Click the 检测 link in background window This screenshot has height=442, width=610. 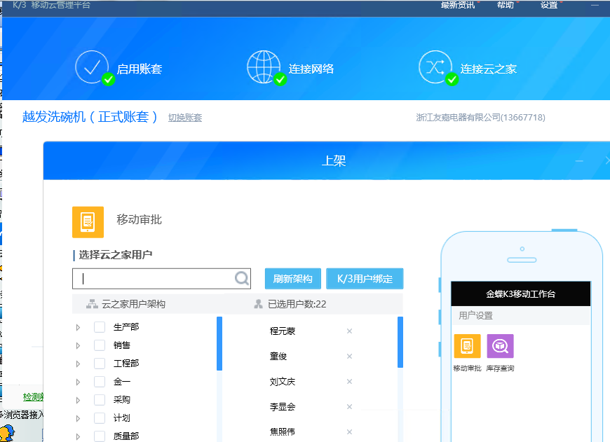click(33, 397)
